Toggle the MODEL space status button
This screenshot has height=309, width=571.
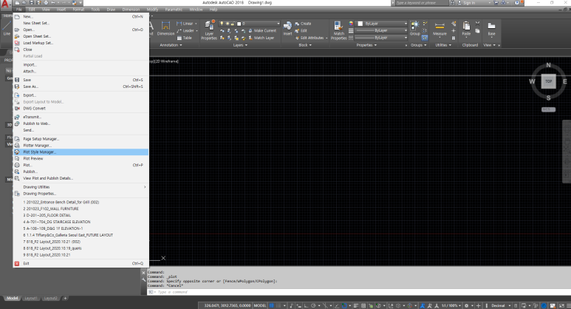tap(259, 305)
